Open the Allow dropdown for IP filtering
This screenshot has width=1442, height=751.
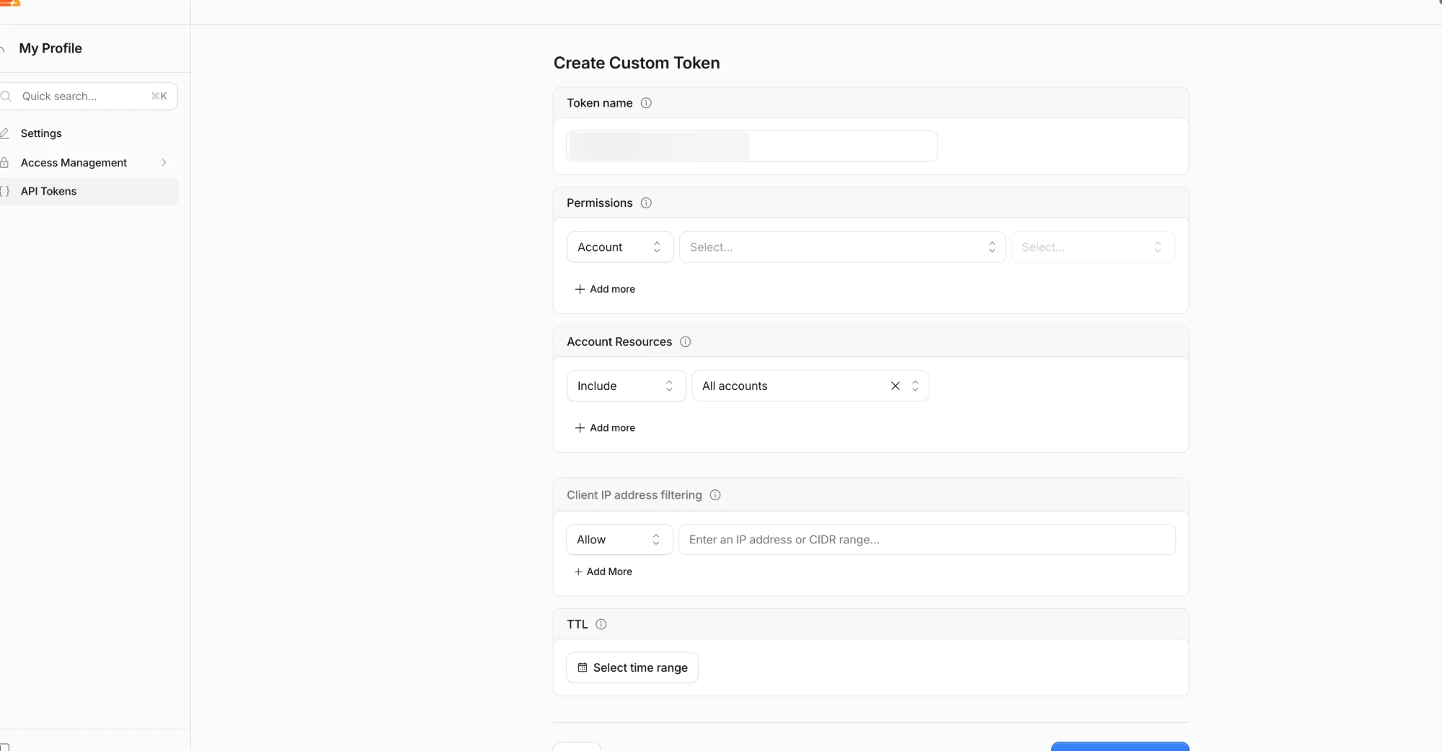(619, 540)
